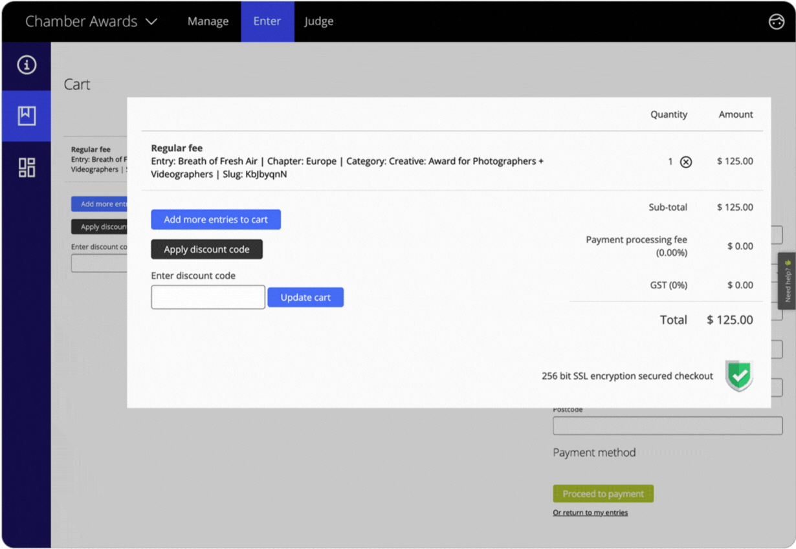The image size is (796, 549).
Task: Click the Update cart button
Action: coord(305,297)
